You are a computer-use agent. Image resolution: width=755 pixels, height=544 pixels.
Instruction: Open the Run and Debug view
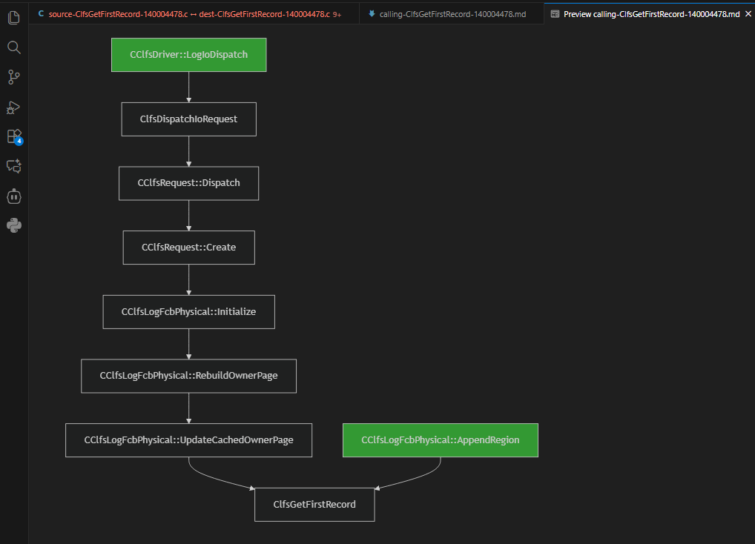point(13,107)
